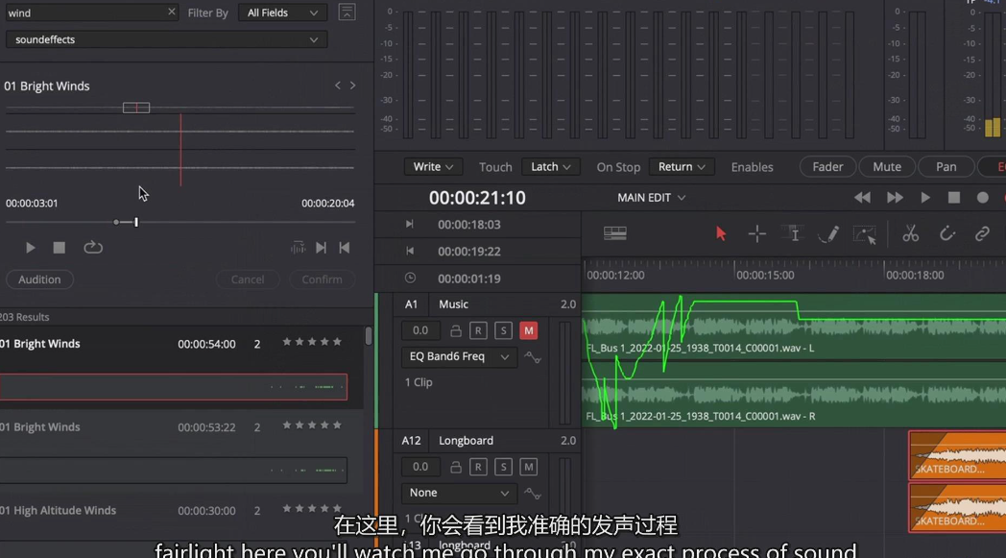Toggle loop in sound library preview
The height and width of the screenshot is (558, 1006).
click(x=93, y=248)
